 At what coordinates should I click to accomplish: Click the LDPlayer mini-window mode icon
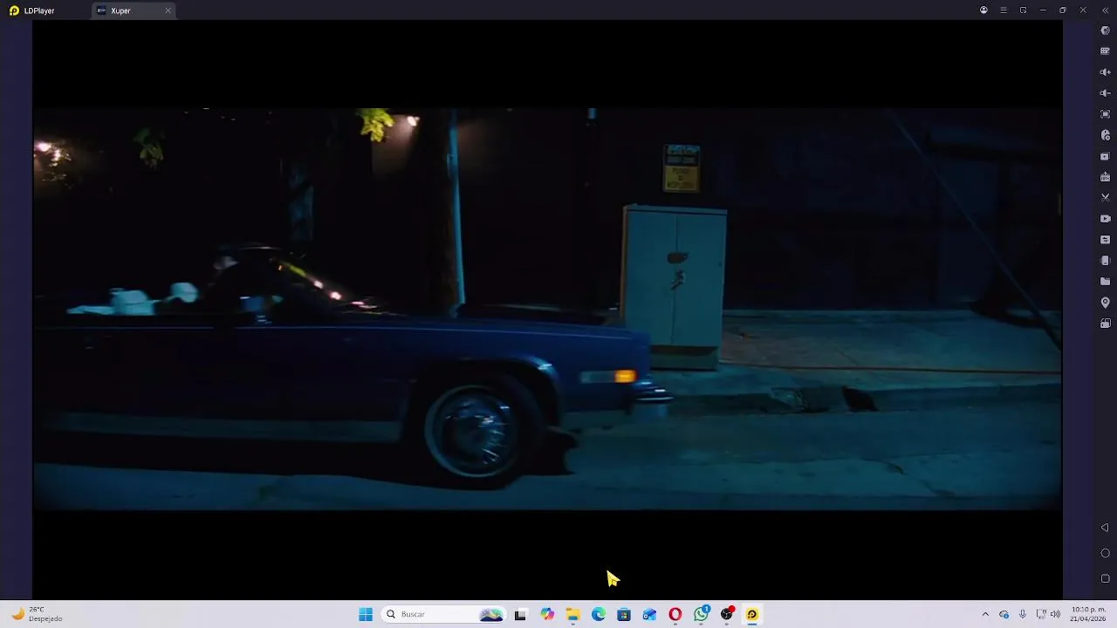point(1023,10)
